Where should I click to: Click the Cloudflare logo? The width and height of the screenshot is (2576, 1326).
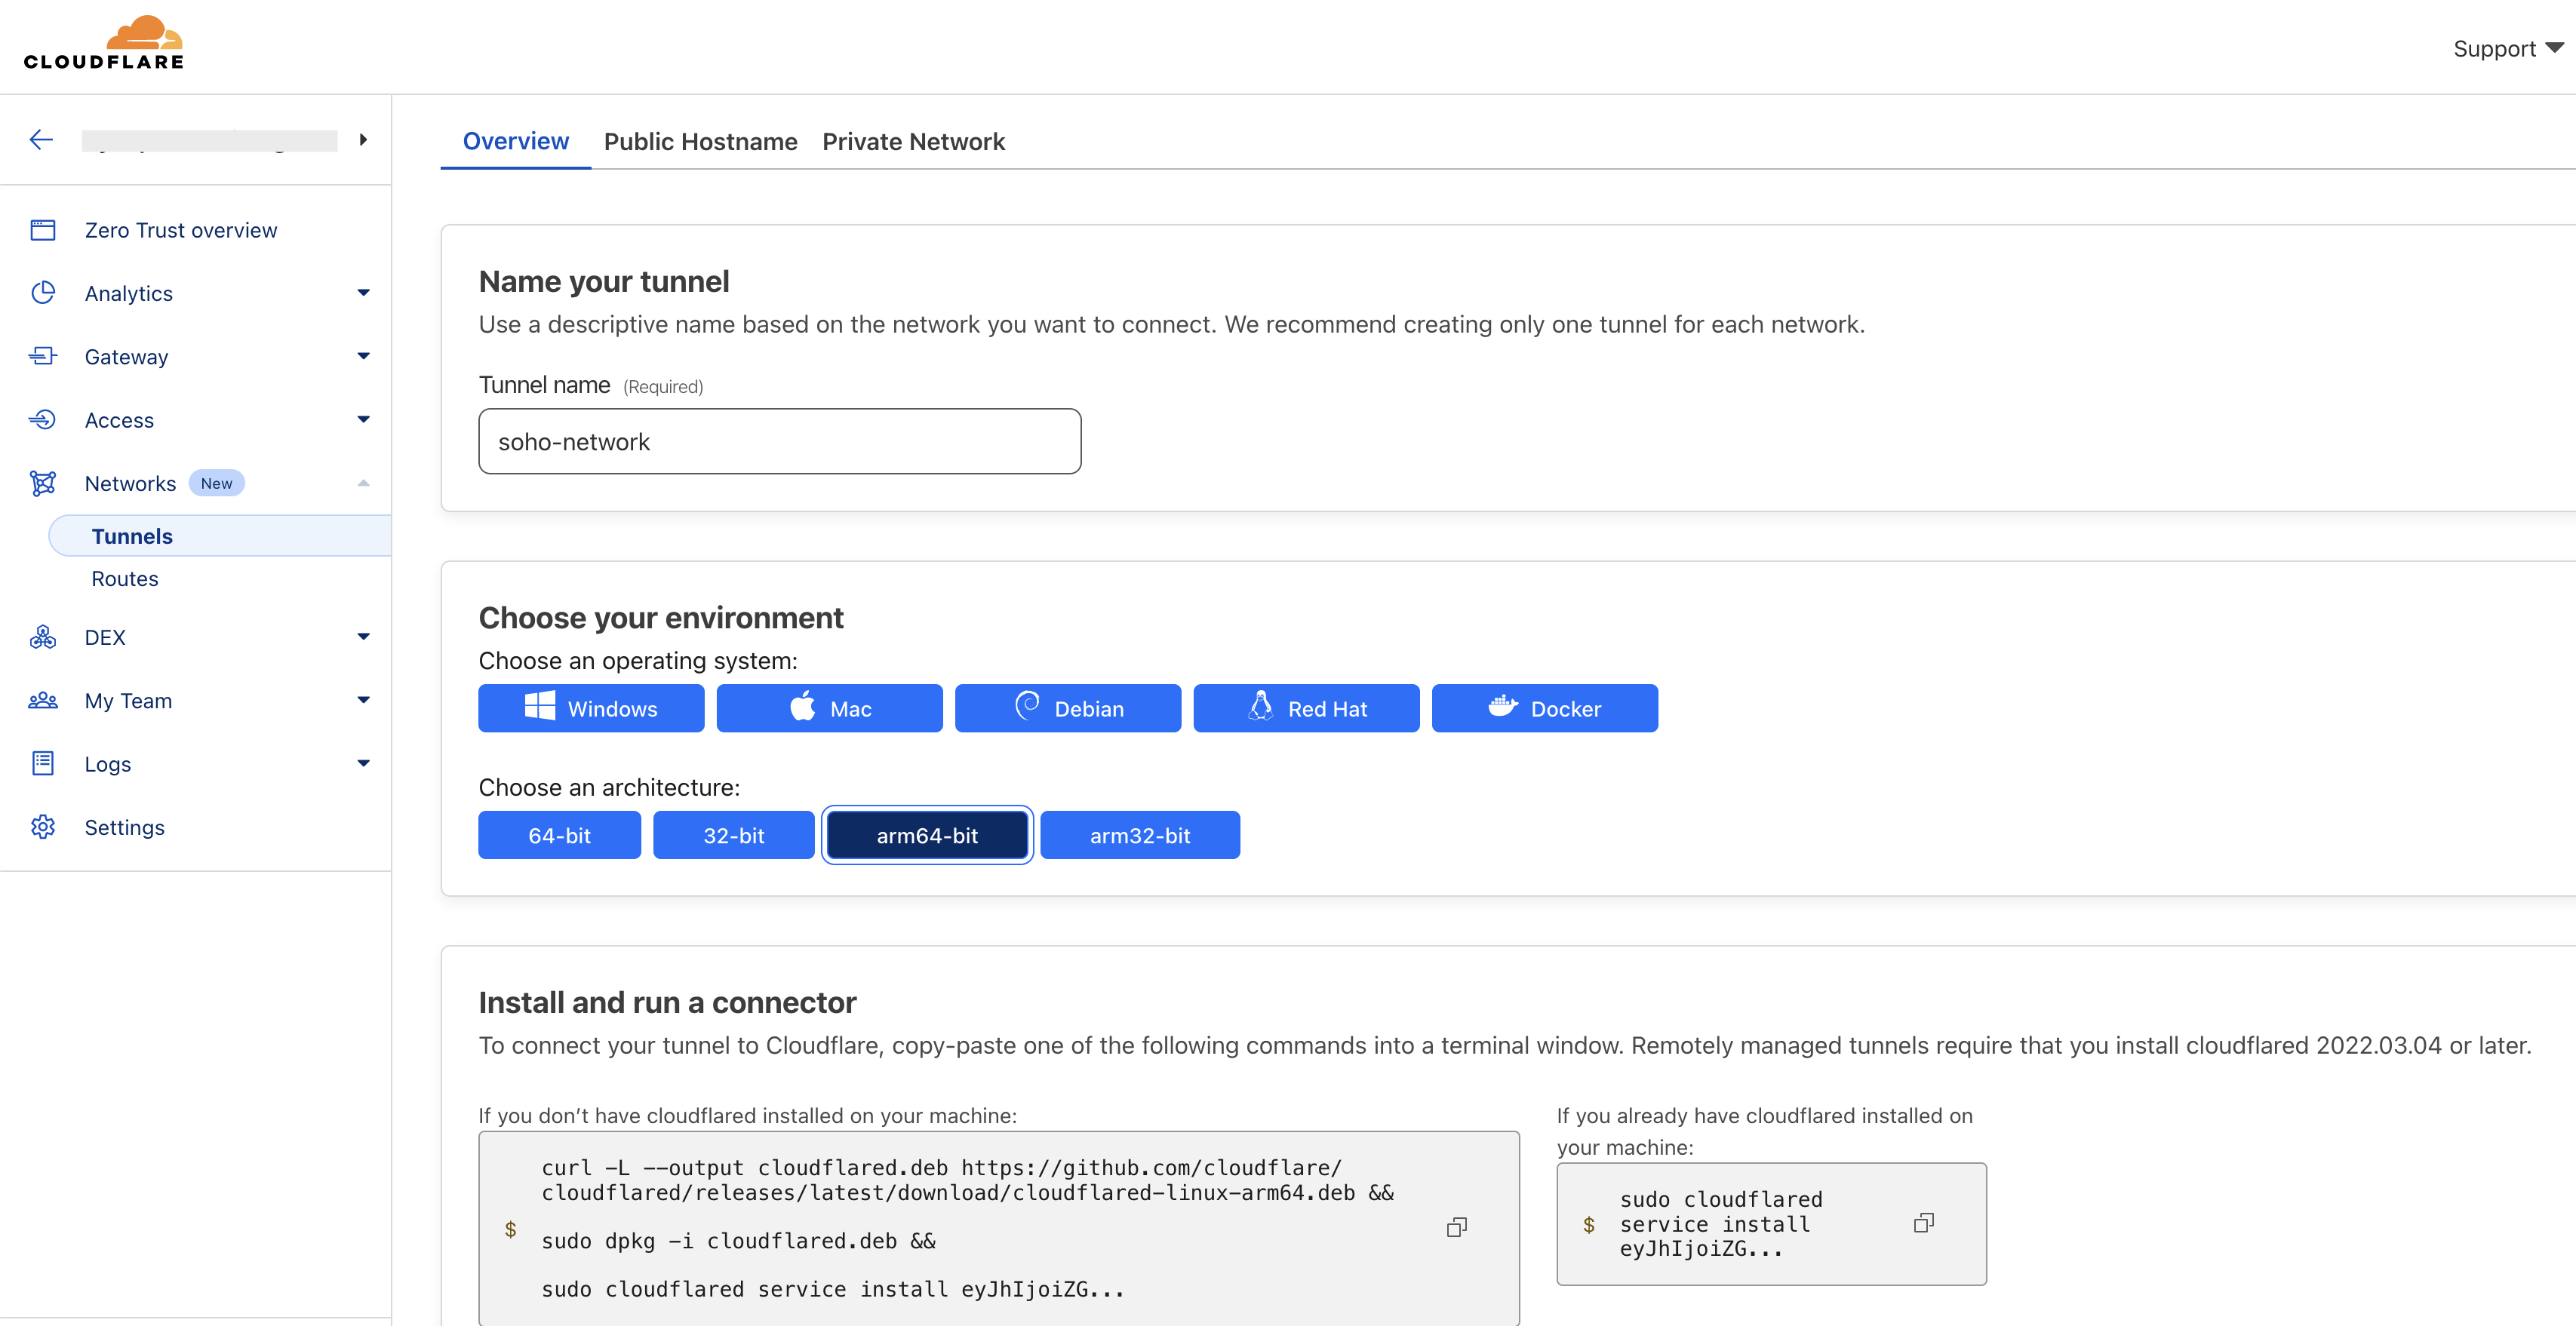tap(104, 43)
